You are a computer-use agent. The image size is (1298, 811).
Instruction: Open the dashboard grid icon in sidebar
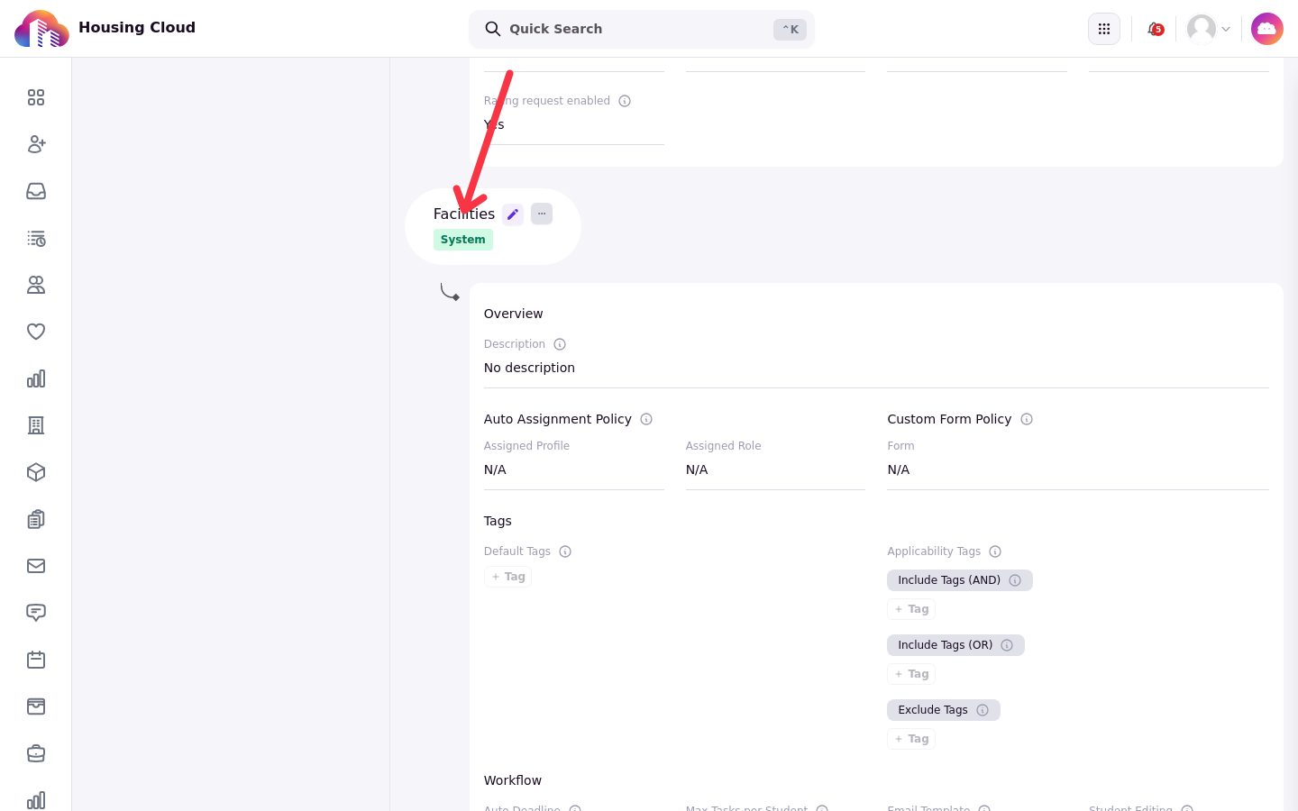(x=36, y=97)
